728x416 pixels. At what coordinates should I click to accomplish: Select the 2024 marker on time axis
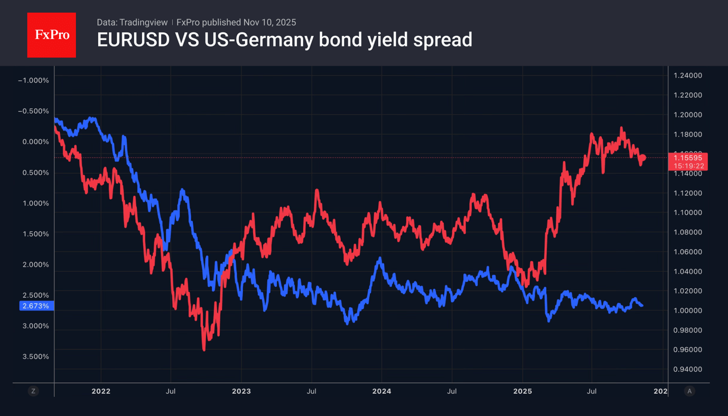point(381,391)
